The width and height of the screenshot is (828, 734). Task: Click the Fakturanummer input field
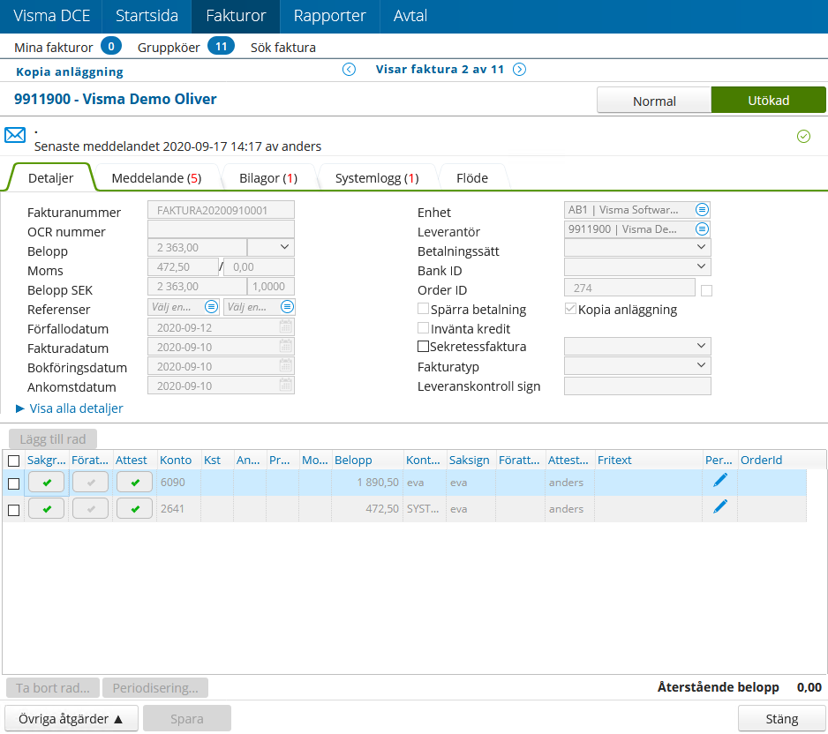click(220, 209)
